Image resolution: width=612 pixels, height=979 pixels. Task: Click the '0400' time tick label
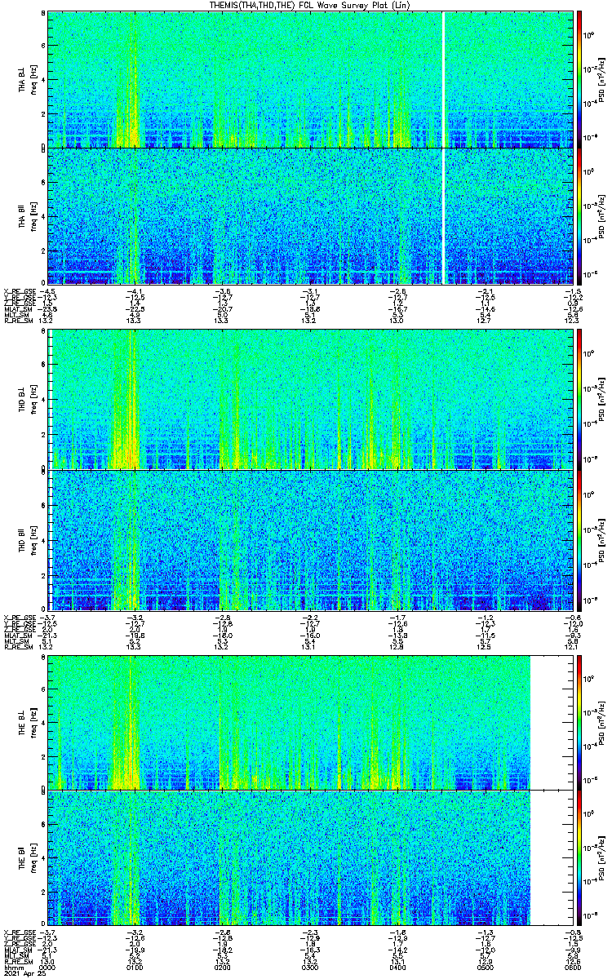[x=397, y=968]
